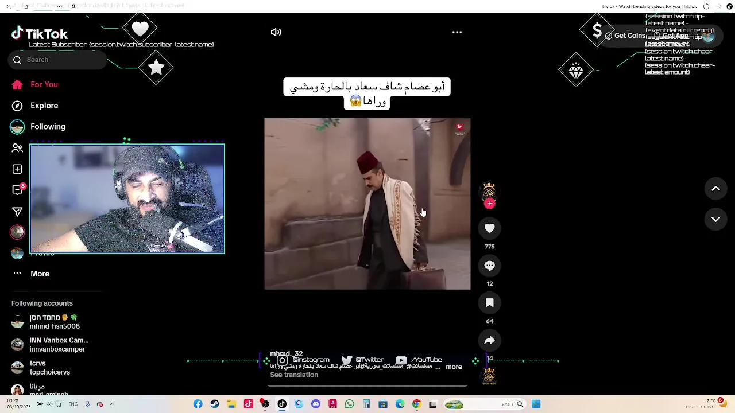735x413 pixels.
Task: Open Calculator from the taskbar
Action: click(x=366, y=404)
